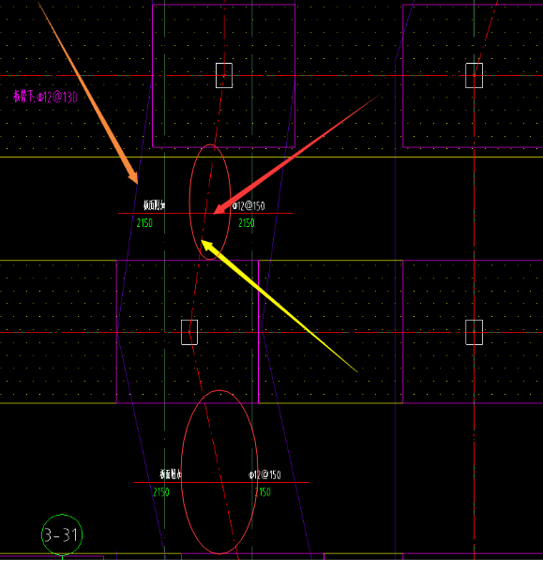543x587 pixels.
Task: Select the lower 板面附加 white text
Action: [x=171, y=474]
